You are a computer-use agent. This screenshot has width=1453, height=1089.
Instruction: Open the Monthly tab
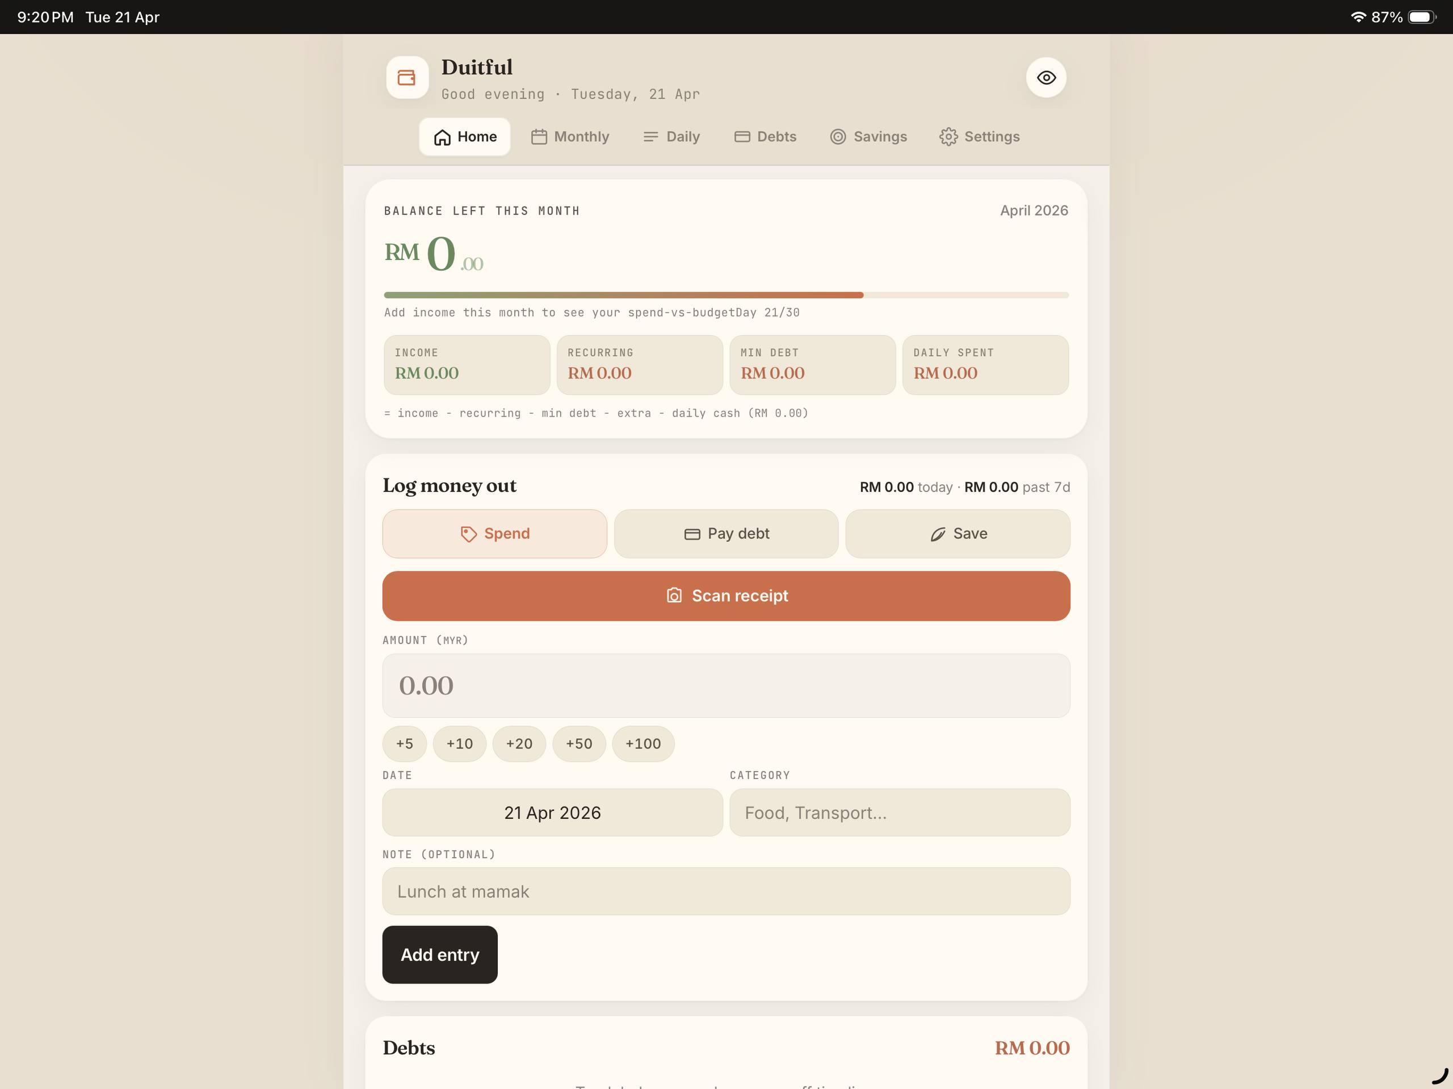coord(569,137)
